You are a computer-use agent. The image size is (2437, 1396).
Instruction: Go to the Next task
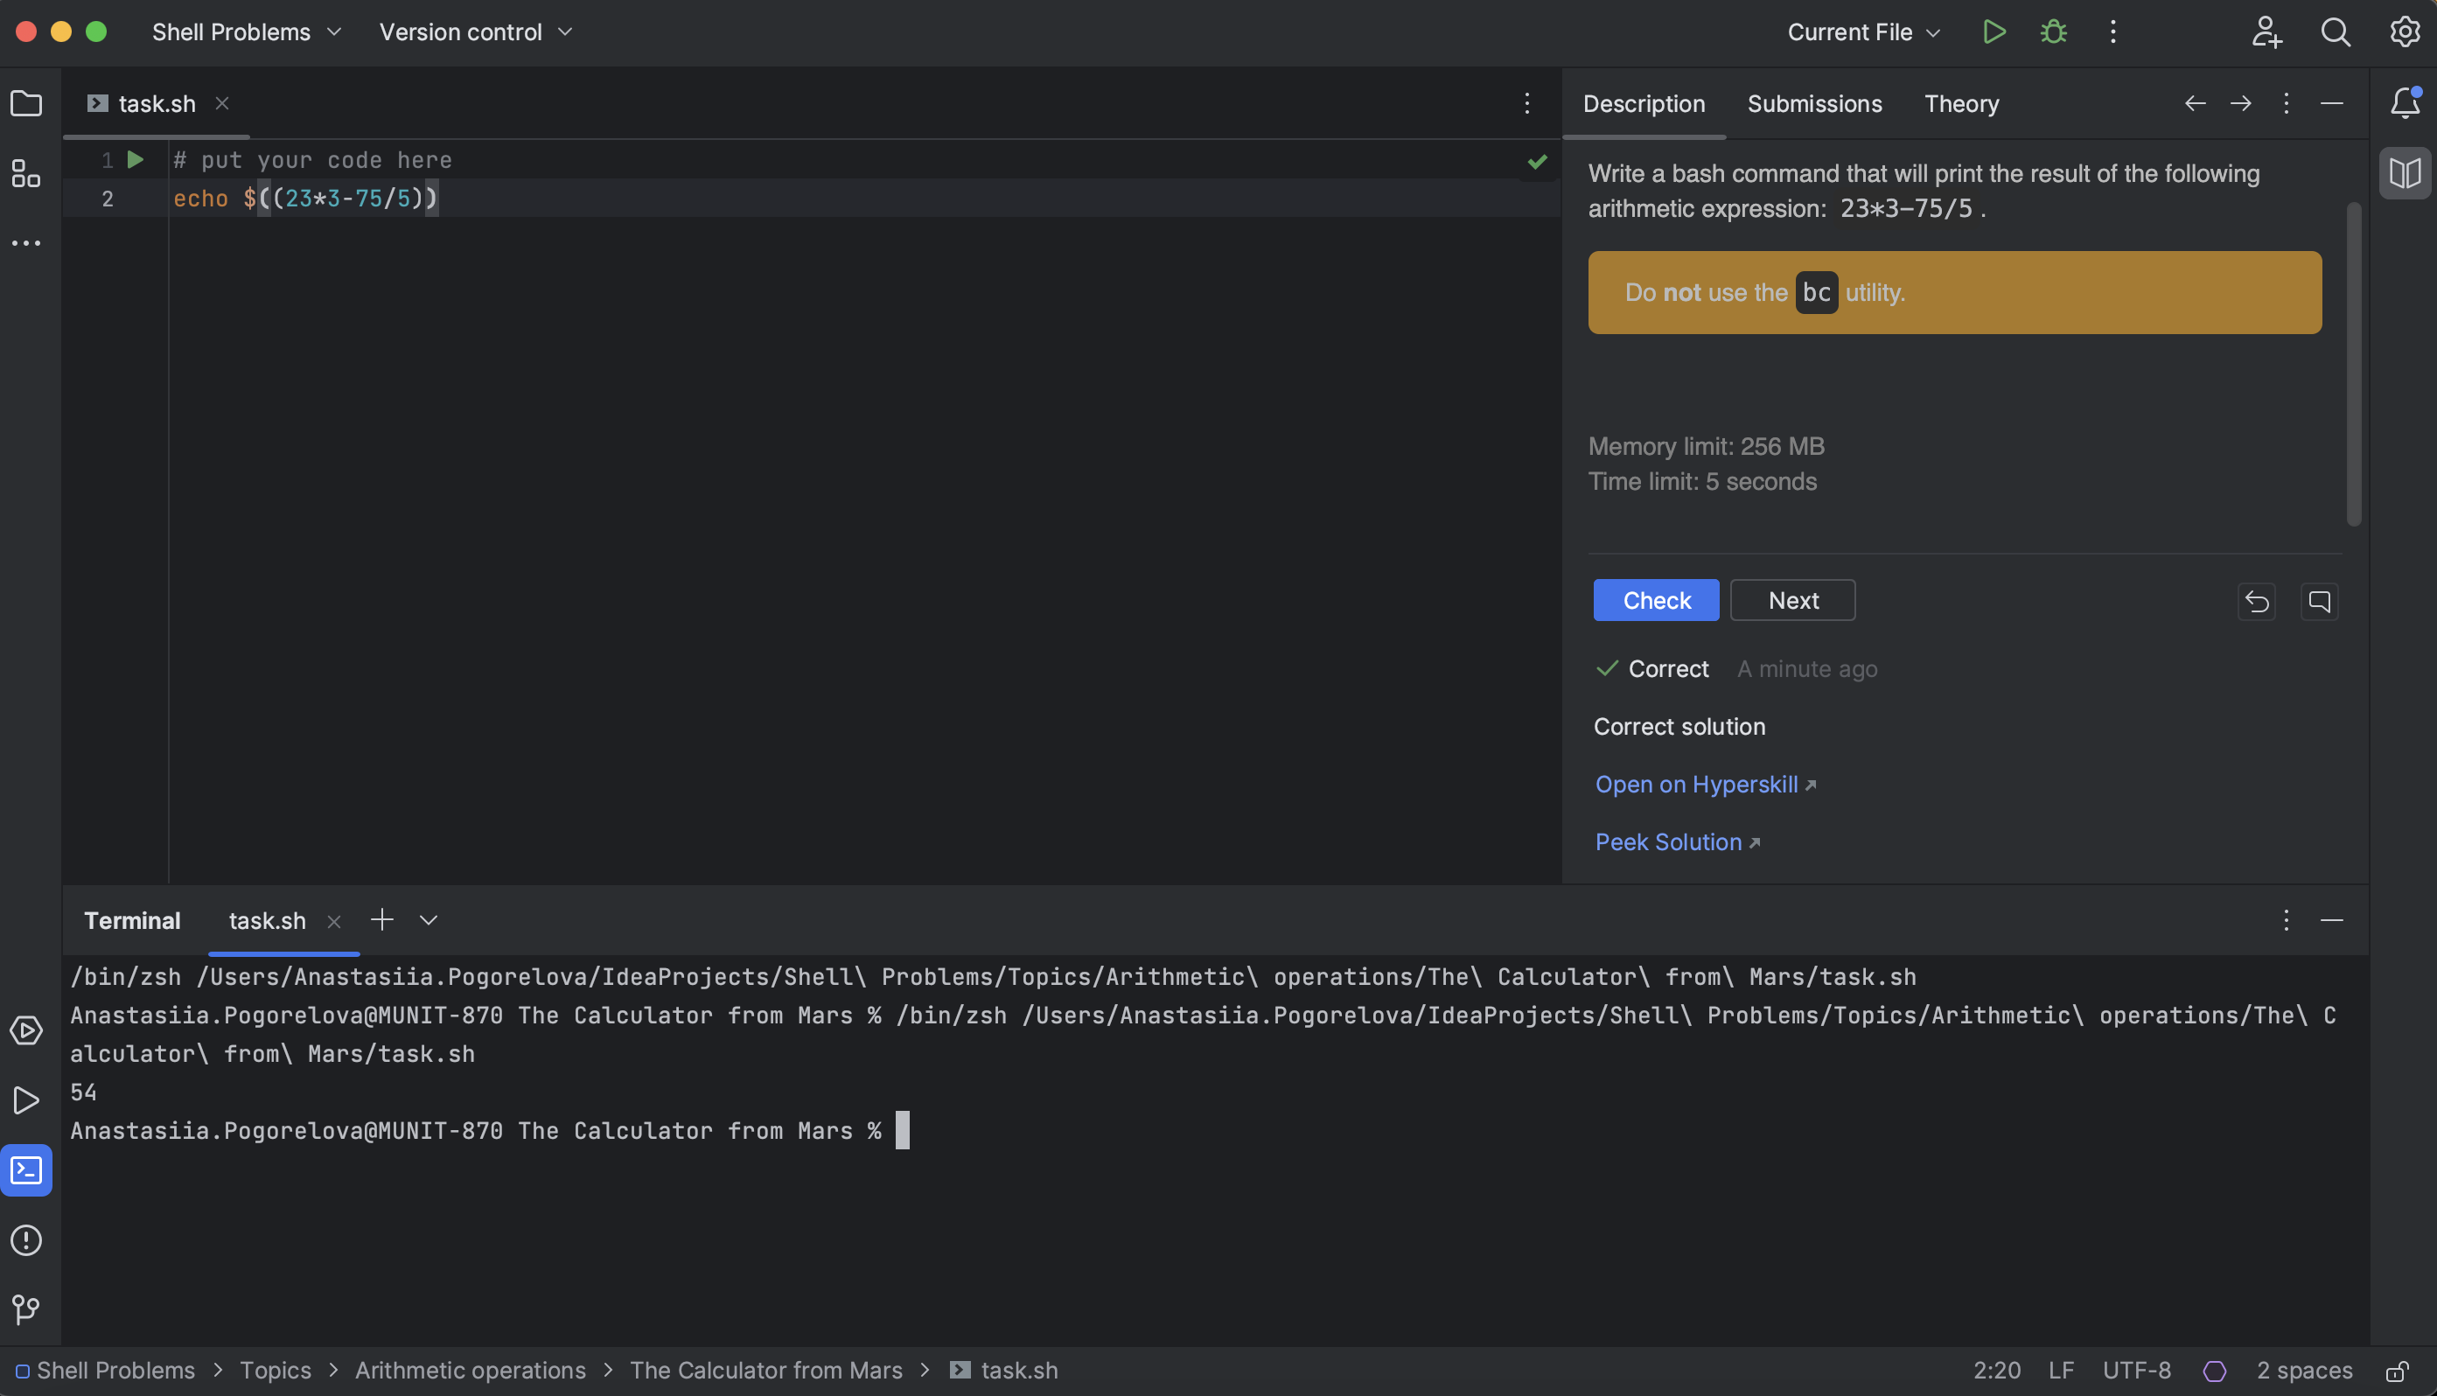pyautogui.click(x=1791, y=600)
